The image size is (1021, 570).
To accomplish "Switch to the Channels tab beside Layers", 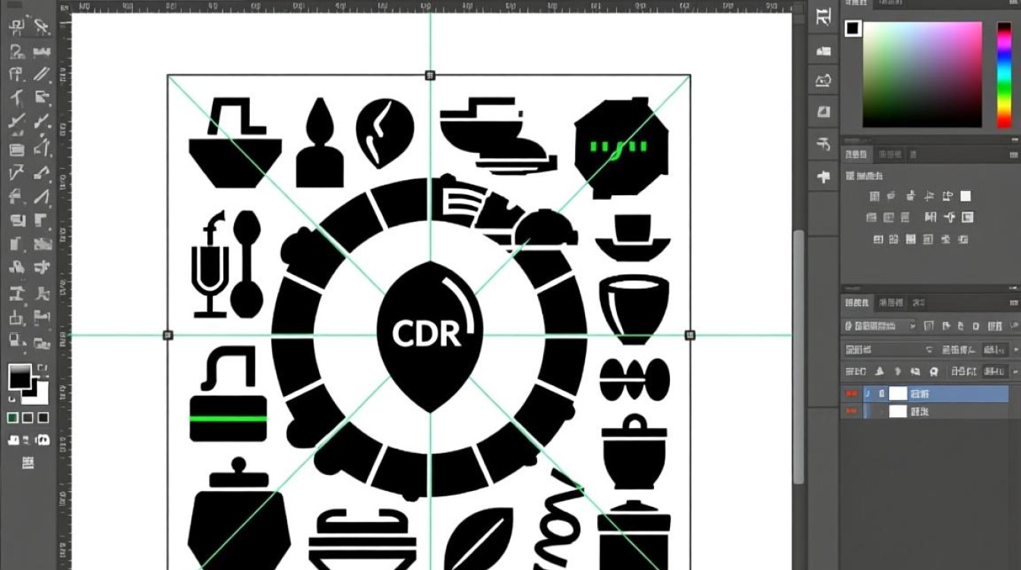I will 890,302.
